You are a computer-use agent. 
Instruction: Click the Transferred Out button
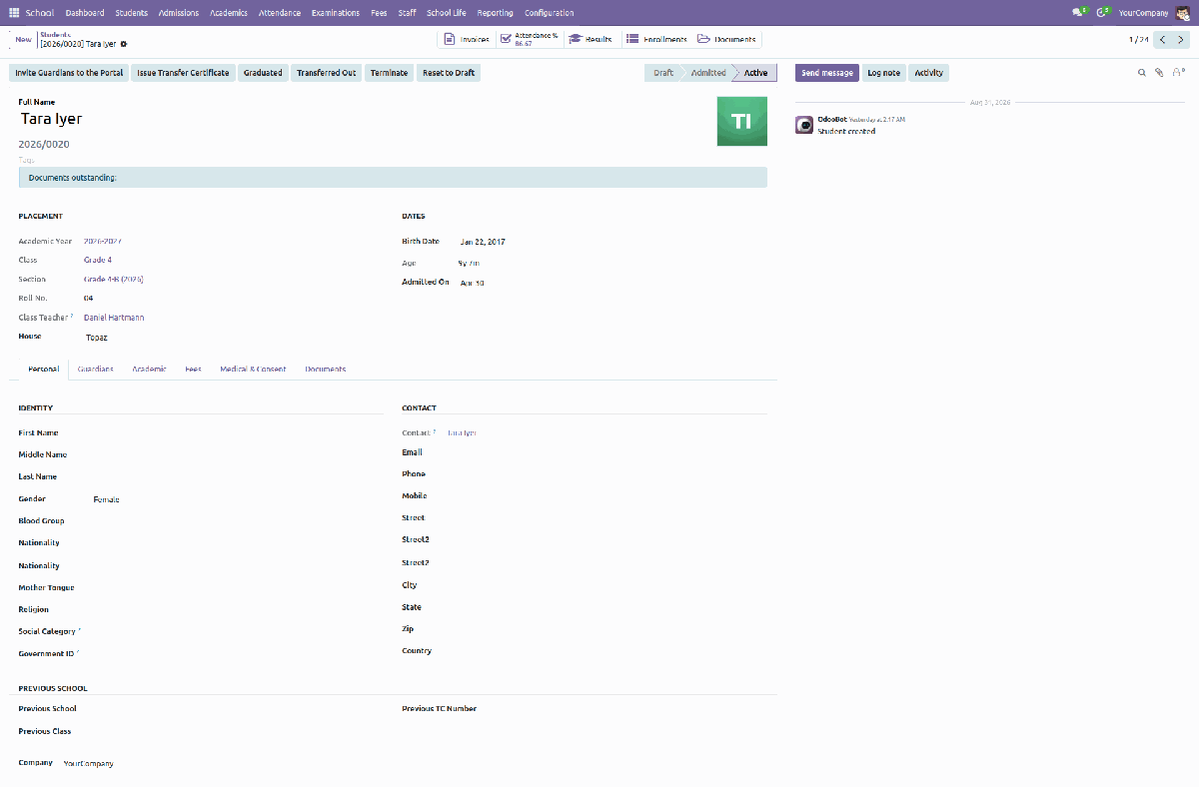[x=326, y=73]
